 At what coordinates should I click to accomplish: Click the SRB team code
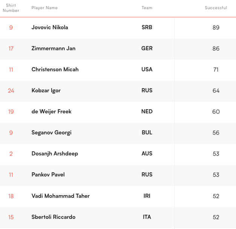point(147,27)
